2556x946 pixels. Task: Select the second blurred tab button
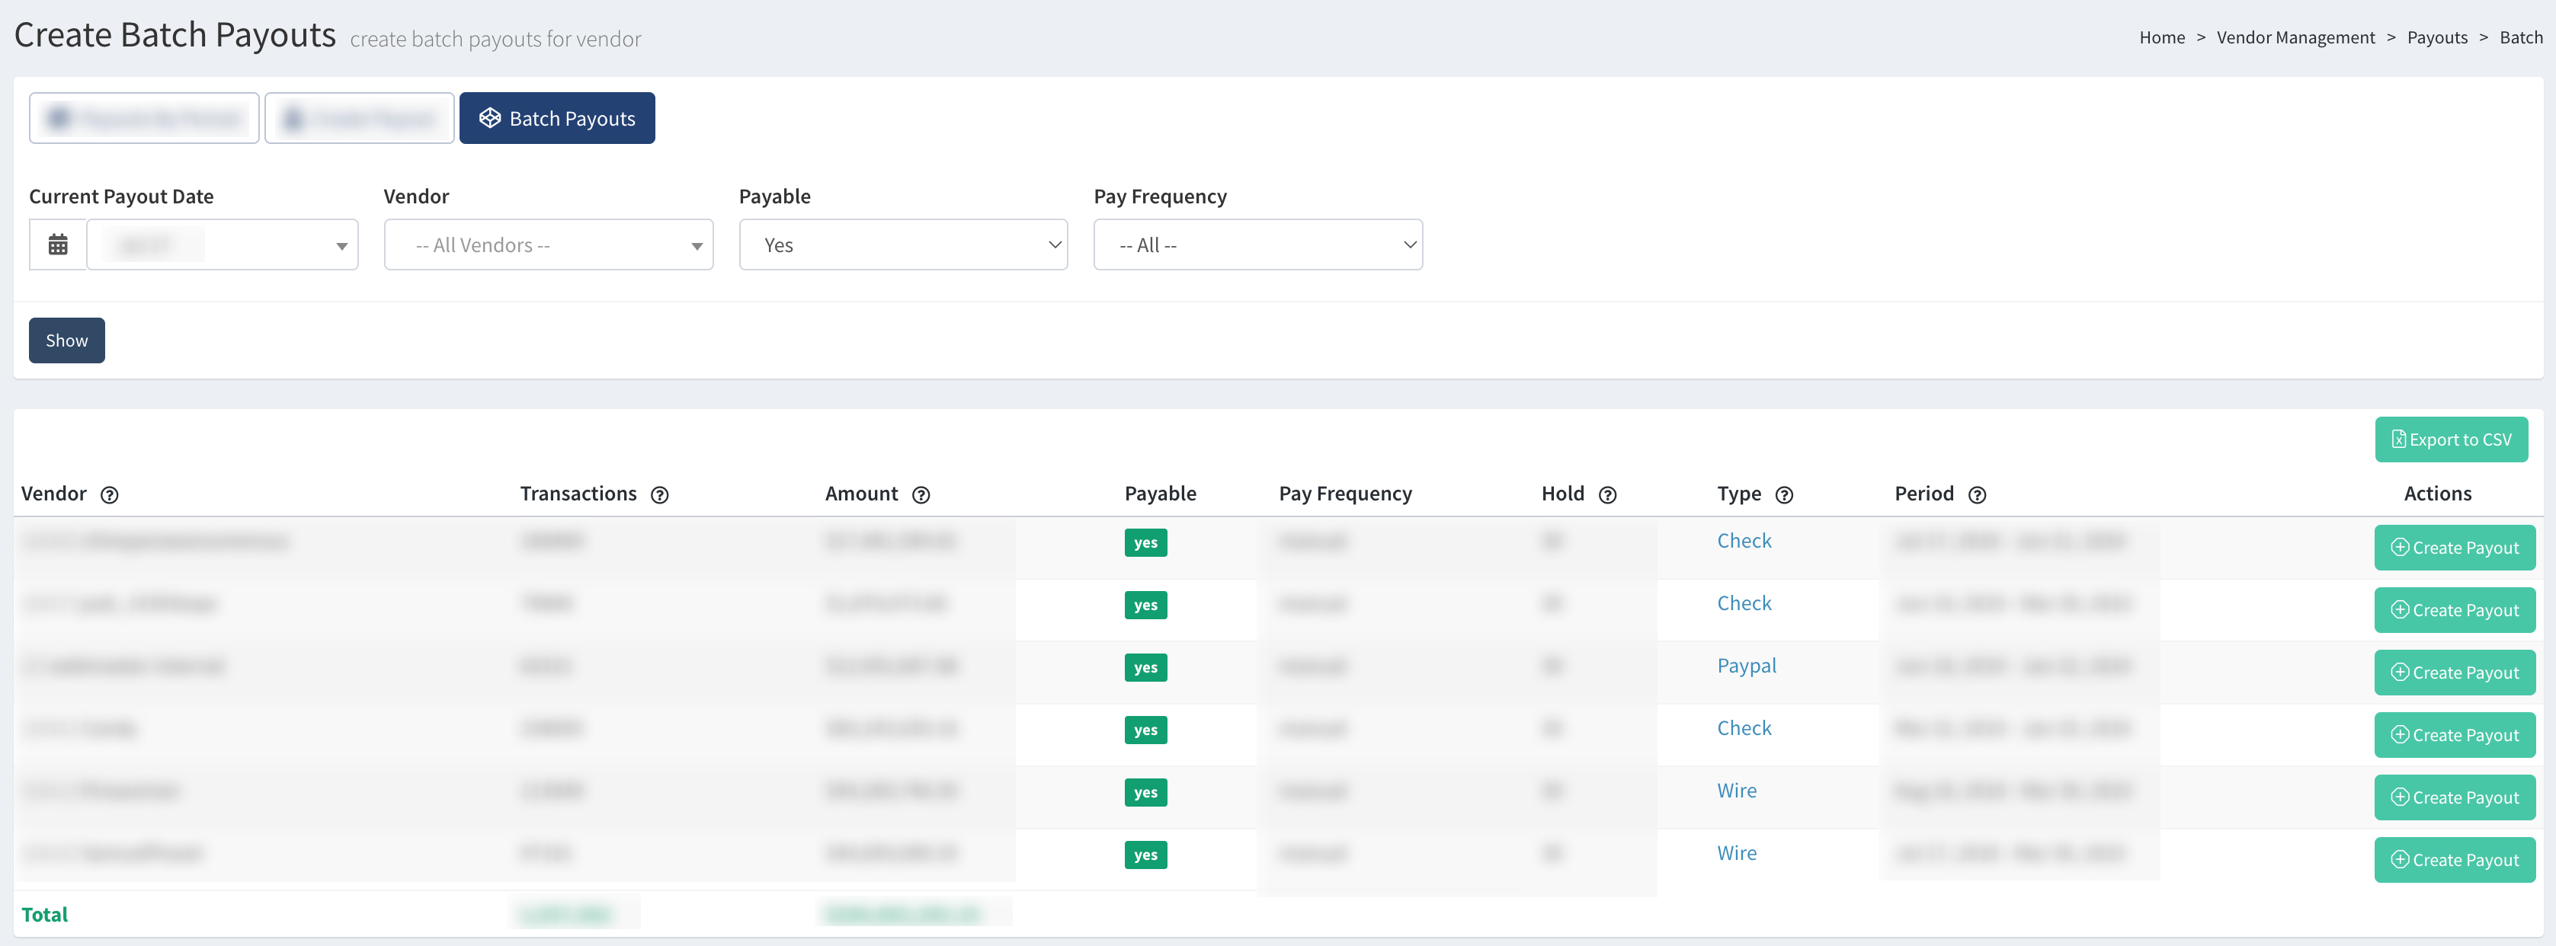[359, 118]
